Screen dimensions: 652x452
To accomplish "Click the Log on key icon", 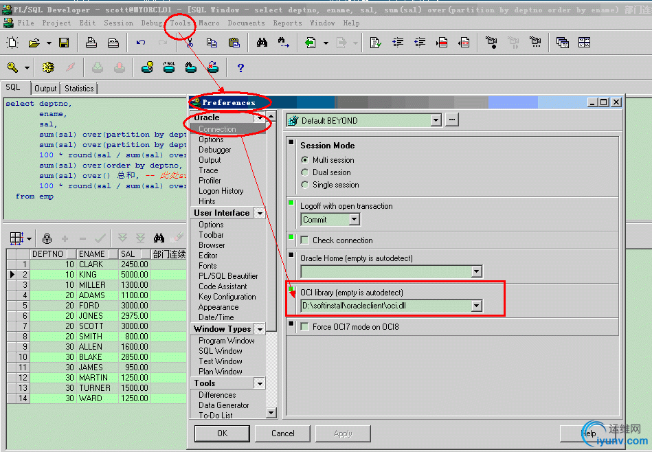I will [x=12, y=67].
